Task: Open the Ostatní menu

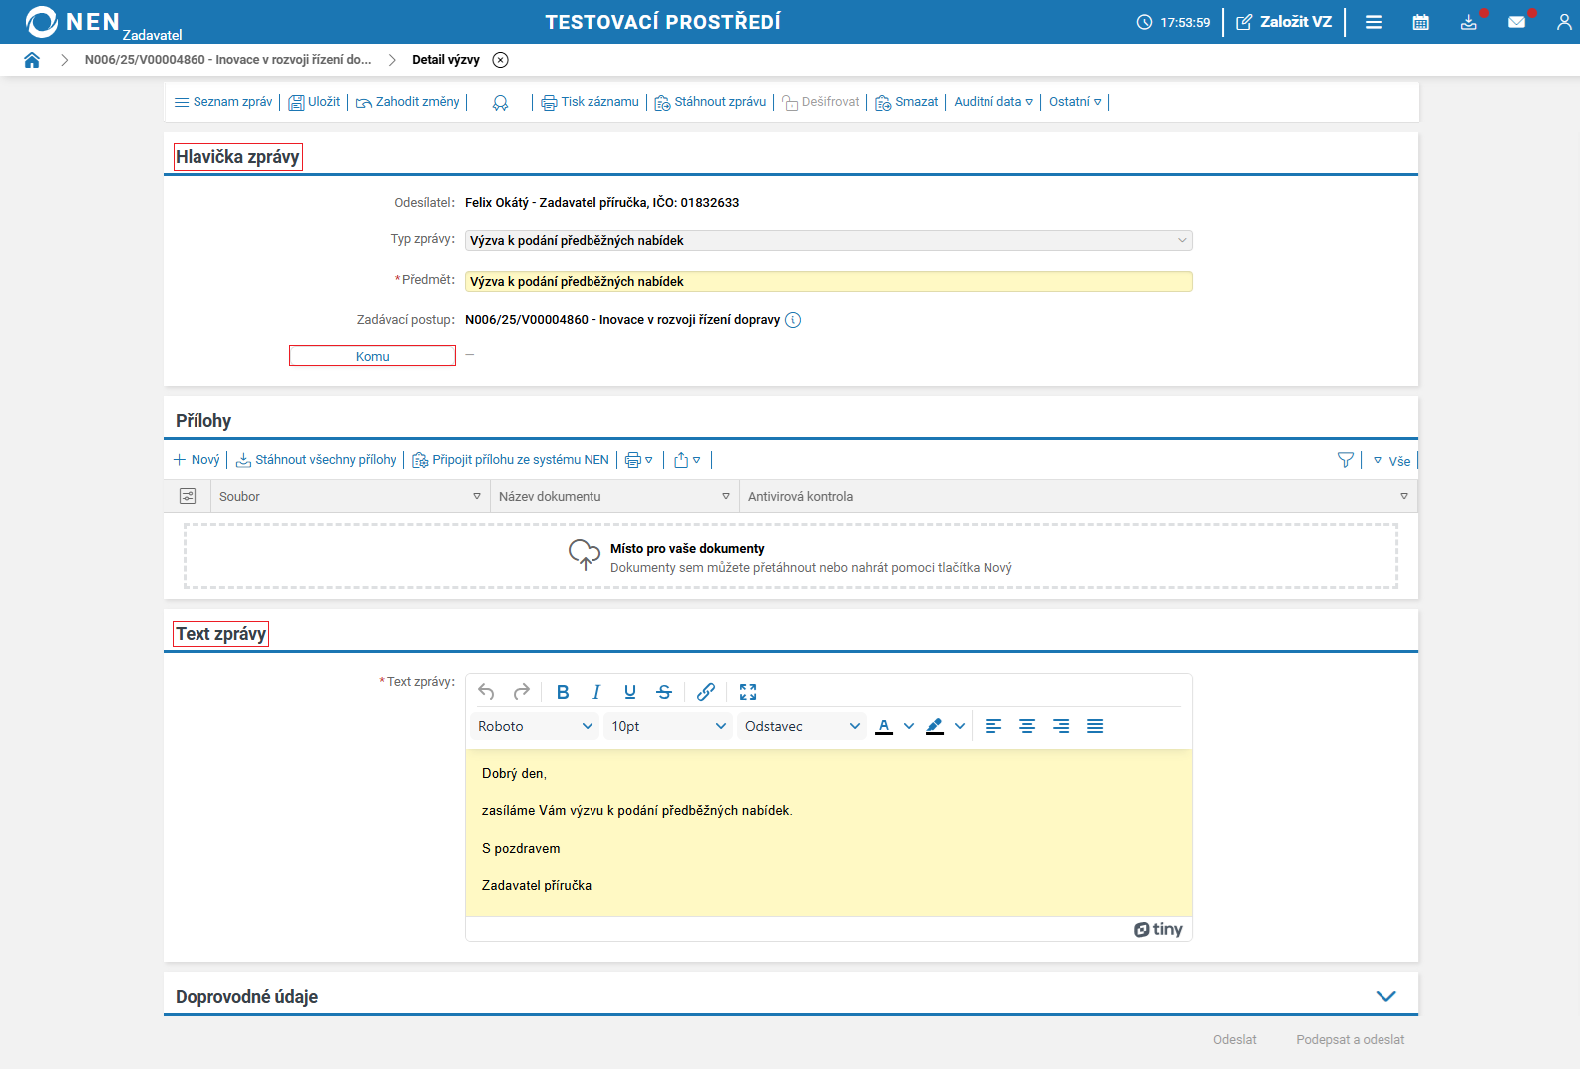Action: 1074,102
